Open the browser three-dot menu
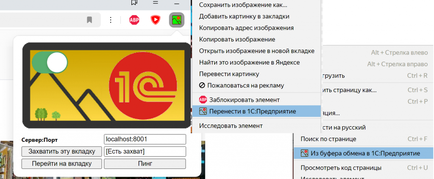Screen dimensions: 434x179 111,20
